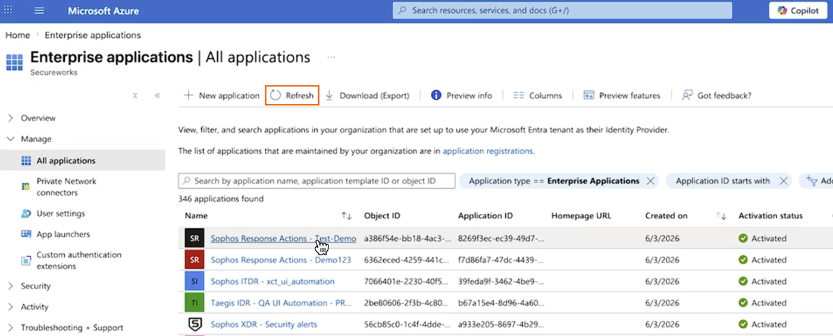The image size is (833, 336).
Task: Open the Azure apps grid launcher
Action: [8, 10]
